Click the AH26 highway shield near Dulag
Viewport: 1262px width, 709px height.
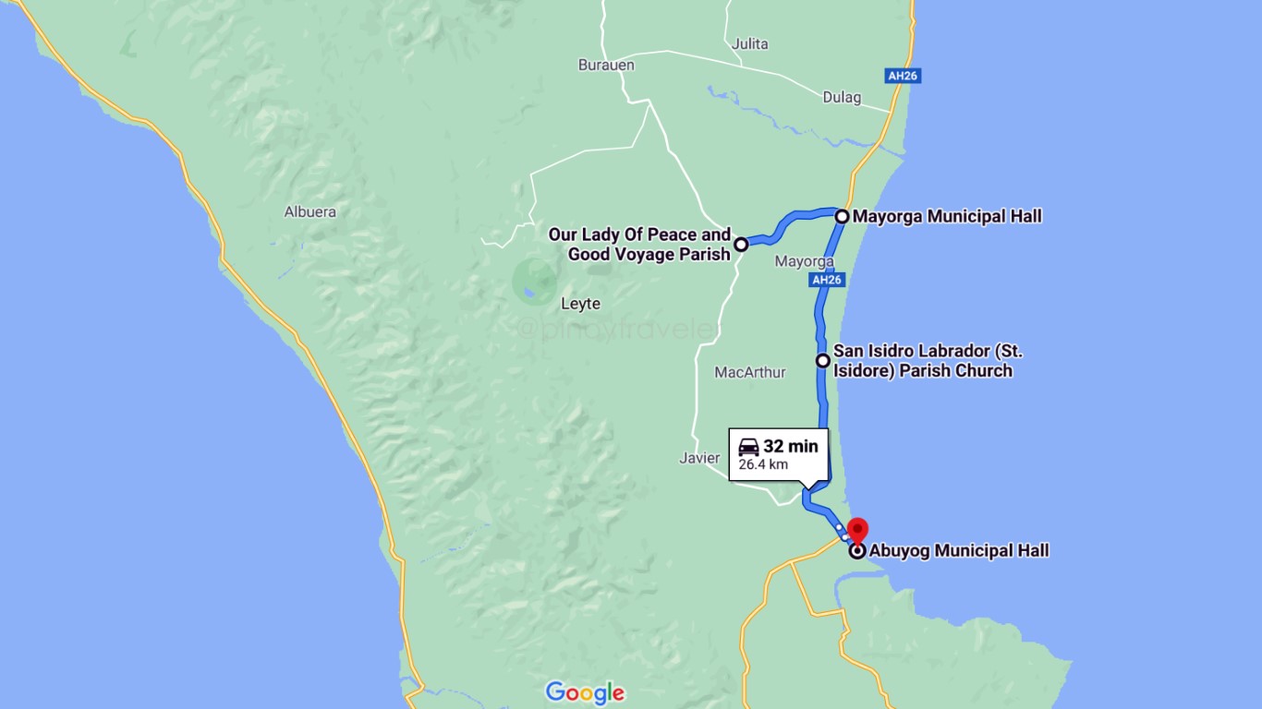pos(903,77)
